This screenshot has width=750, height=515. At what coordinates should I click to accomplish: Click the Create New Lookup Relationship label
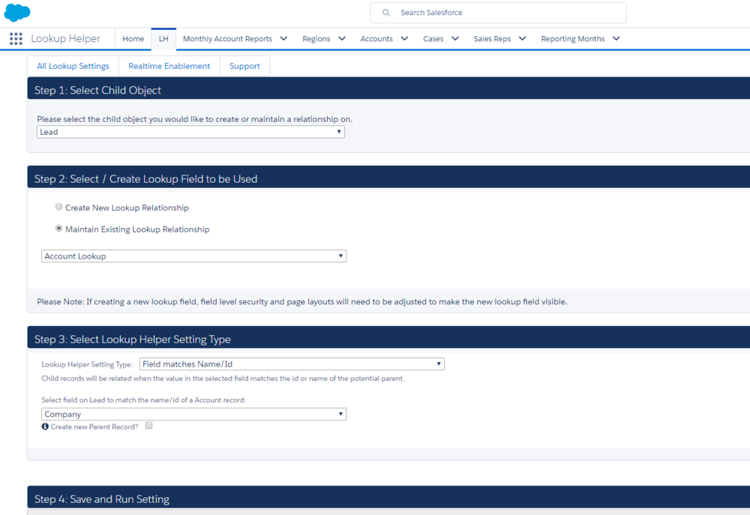pyautogui.click(x=127, y=208)
